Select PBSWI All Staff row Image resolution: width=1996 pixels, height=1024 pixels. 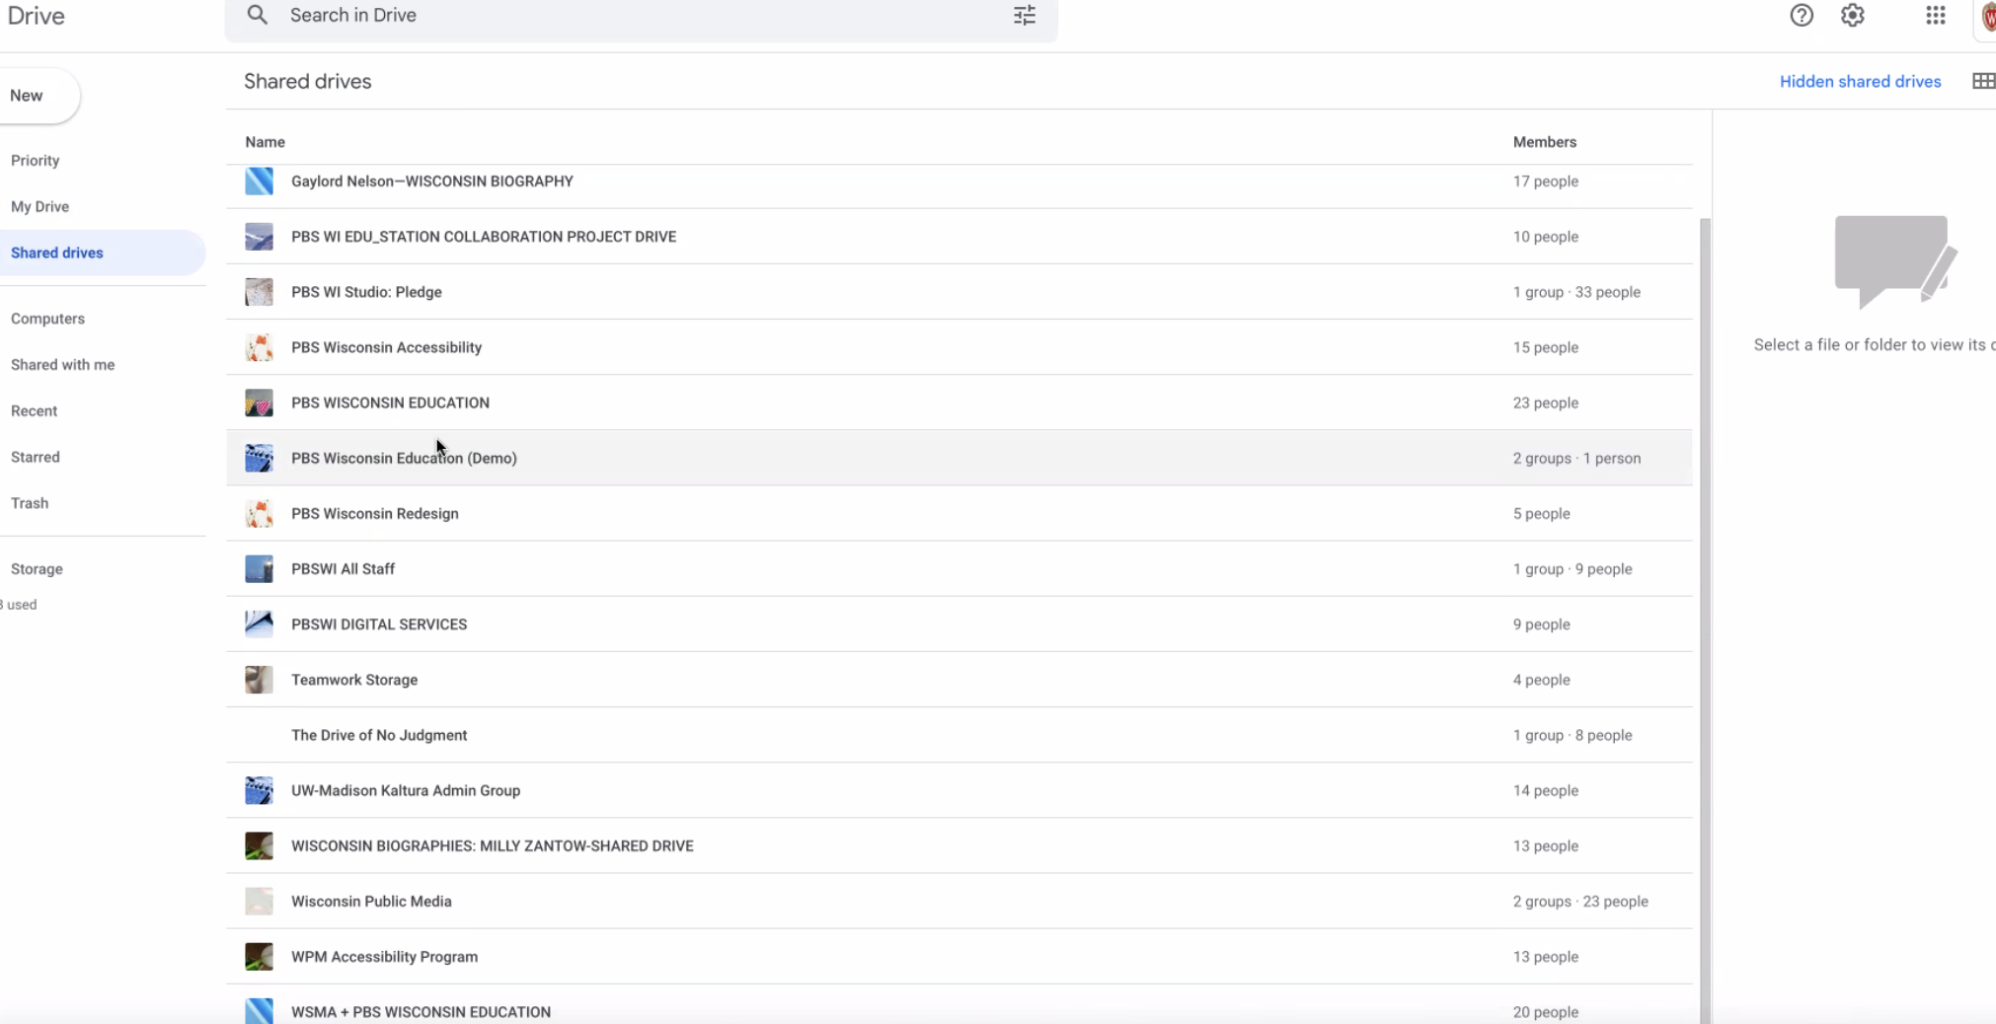click(x=959, y=568)
